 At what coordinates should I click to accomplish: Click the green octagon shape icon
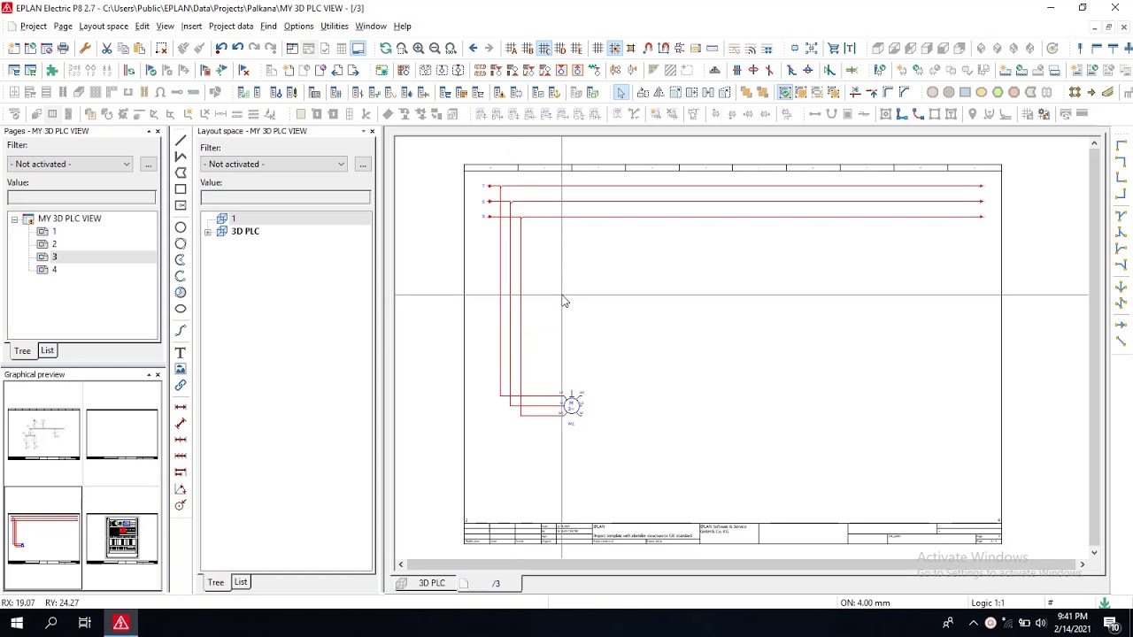(x=998, y=92)
